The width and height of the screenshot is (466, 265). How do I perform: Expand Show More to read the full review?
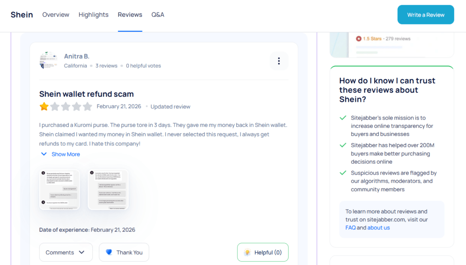(60, 154)
